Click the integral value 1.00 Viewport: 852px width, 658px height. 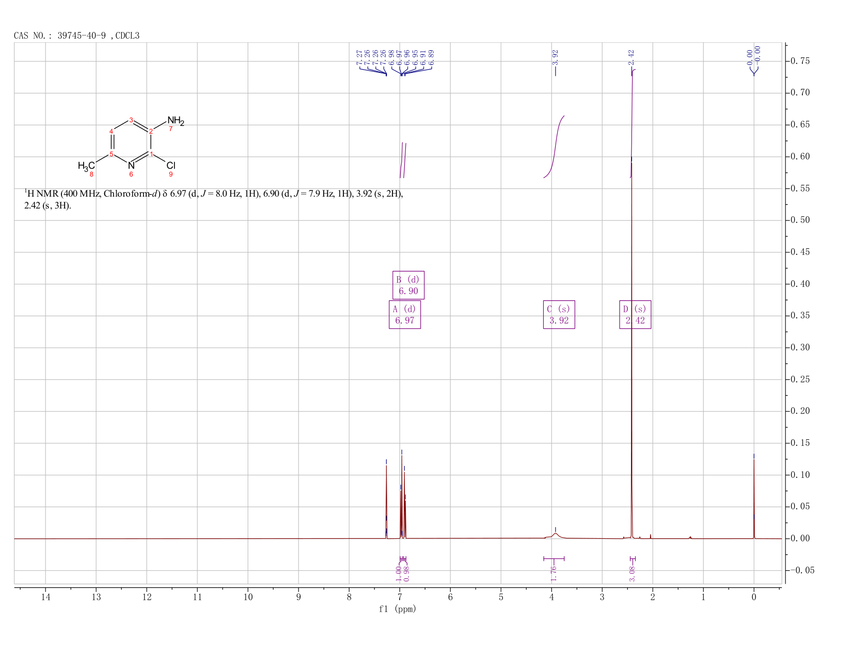[x=399, y=573]
